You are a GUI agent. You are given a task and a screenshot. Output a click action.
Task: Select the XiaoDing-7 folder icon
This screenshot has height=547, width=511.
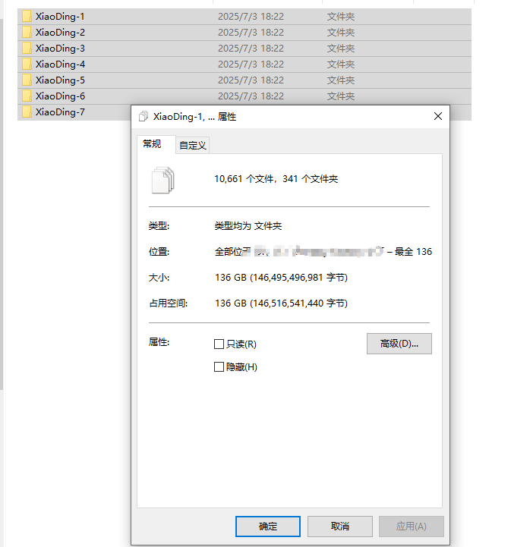pyautogui.click(x=27, y=112)
